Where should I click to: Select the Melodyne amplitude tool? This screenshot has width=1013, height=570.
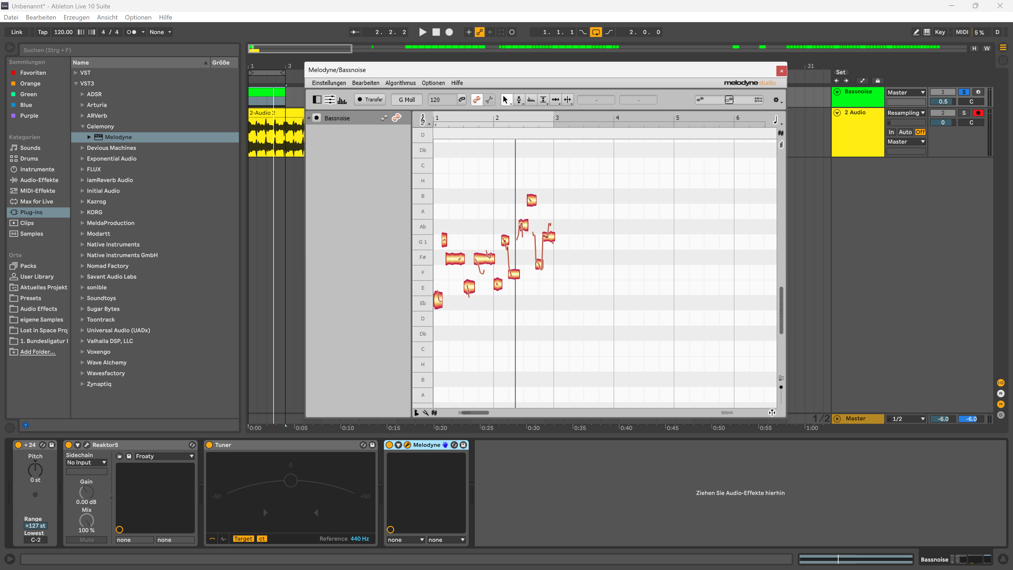[543, 99]
